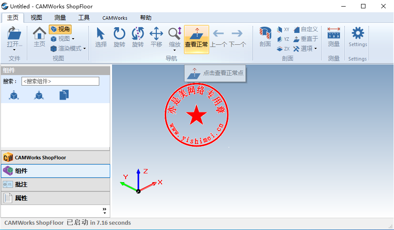This screenshot has width=394, height=230.
Task: Choose the 垂直于 perpendicular section option
Action: click(306, 39)
